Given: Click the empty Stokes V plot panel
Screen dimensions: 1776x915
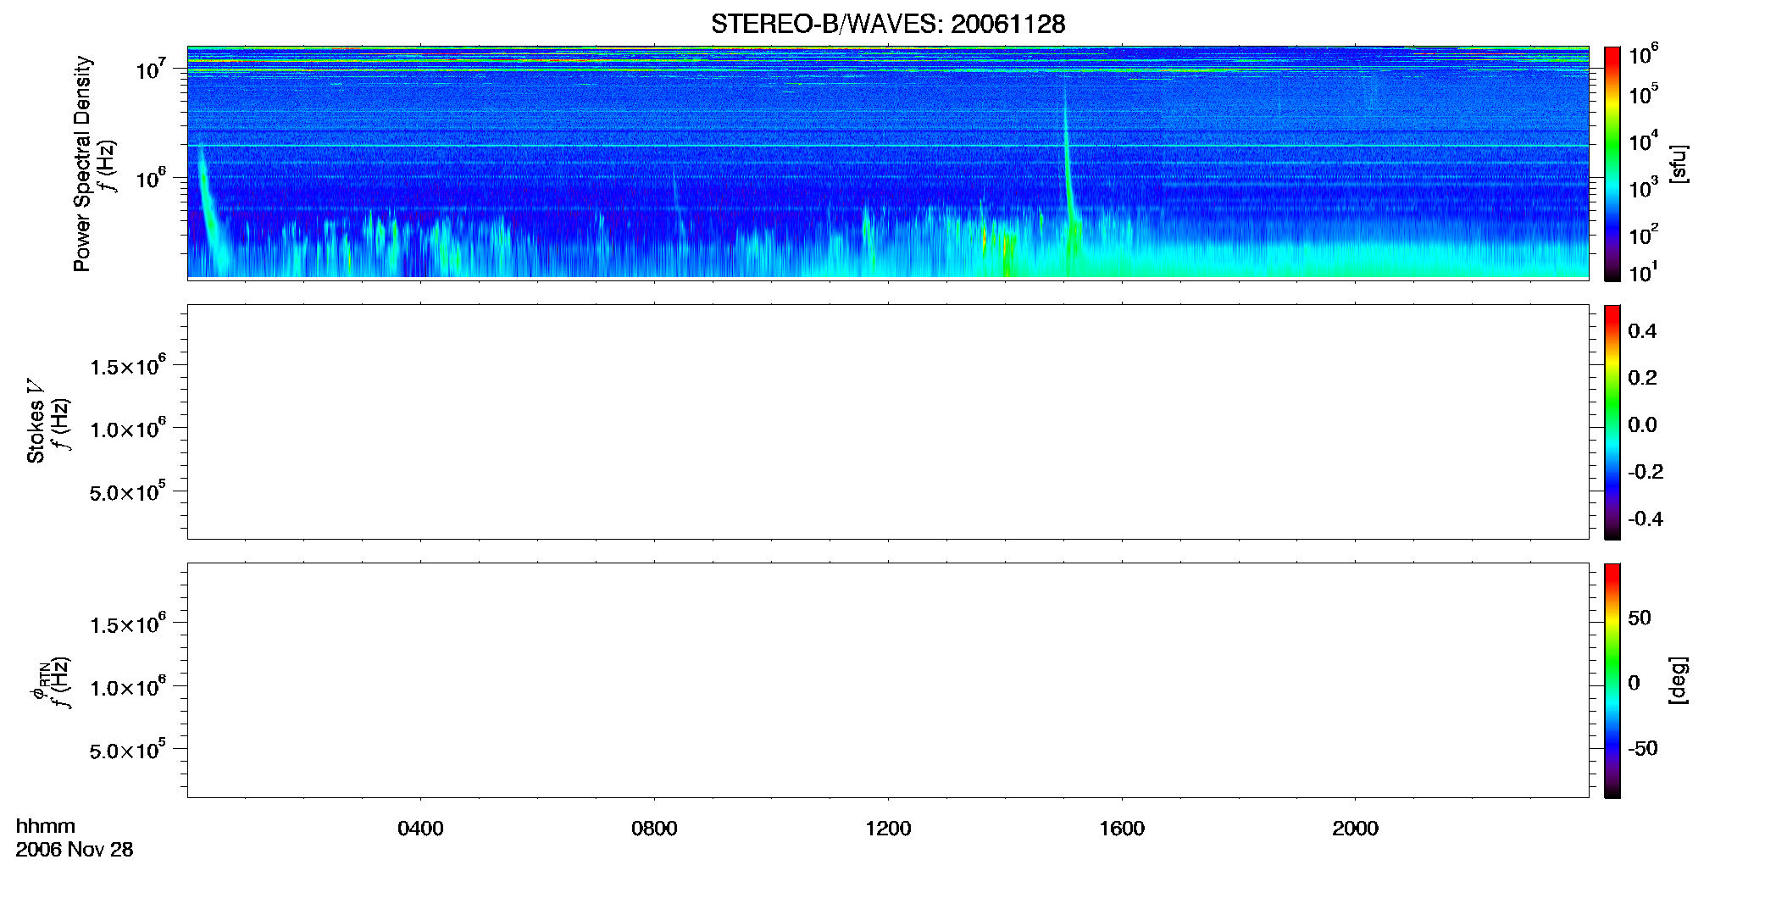Looking at the screenshot, I should tap(888, 422).
